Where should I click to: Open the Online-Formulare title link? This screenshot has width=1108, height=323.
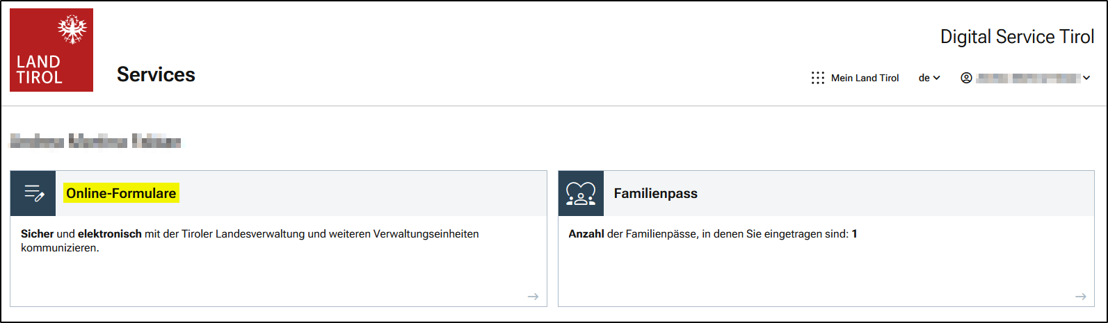tap(121, 193)
